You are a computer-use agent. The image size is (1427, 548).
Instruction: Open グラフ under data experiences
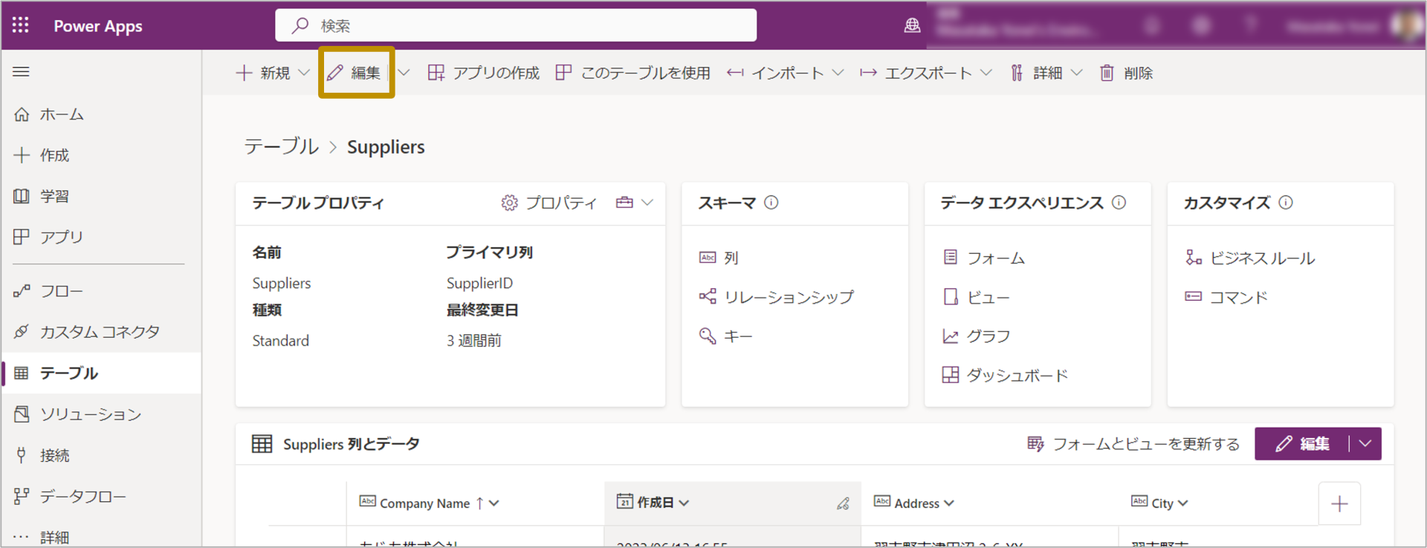[977, 336]
